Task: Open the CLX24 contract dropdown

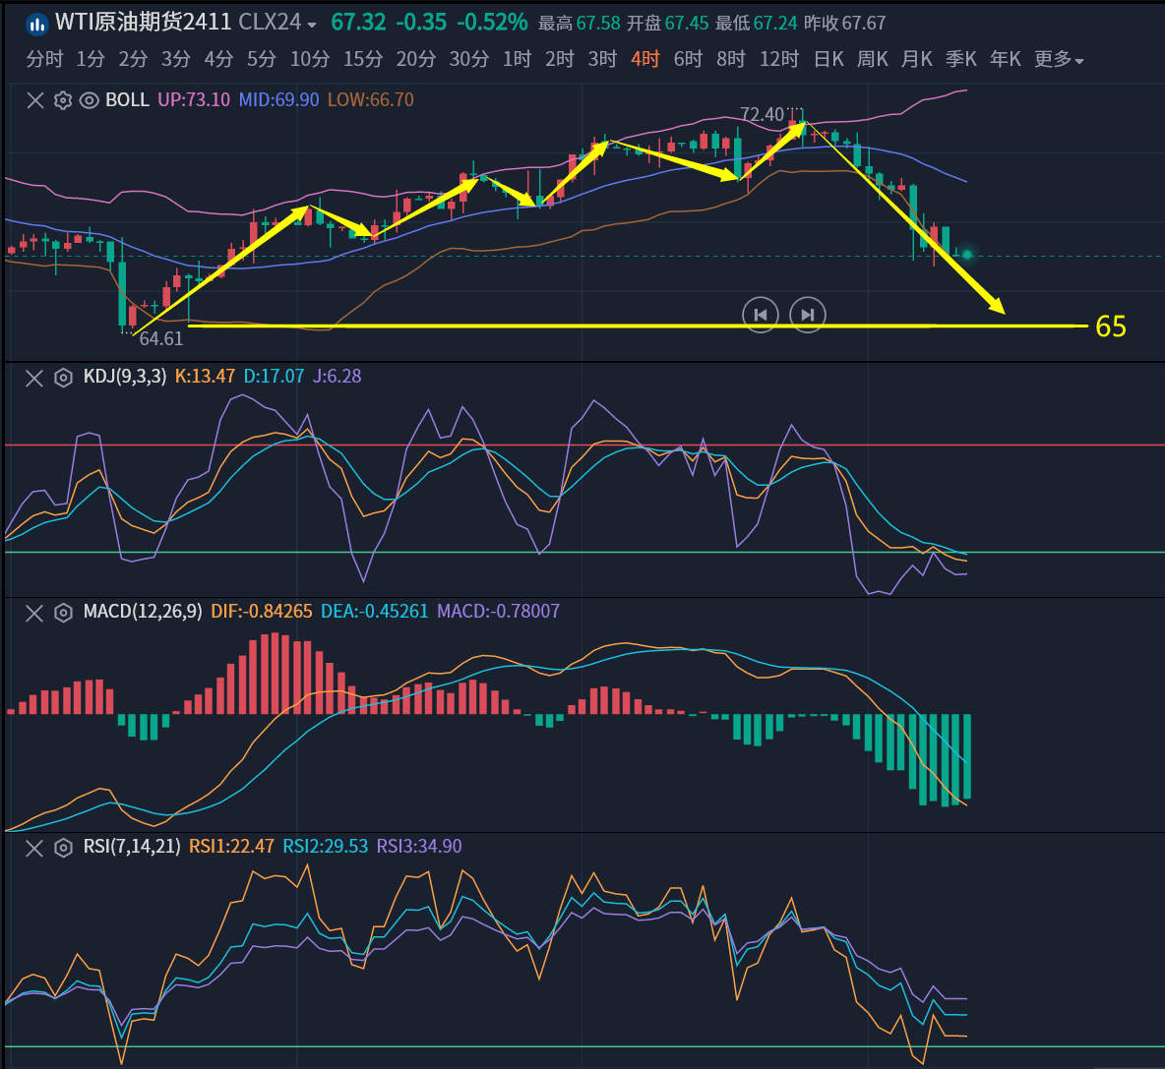Action: pos(312,25)
